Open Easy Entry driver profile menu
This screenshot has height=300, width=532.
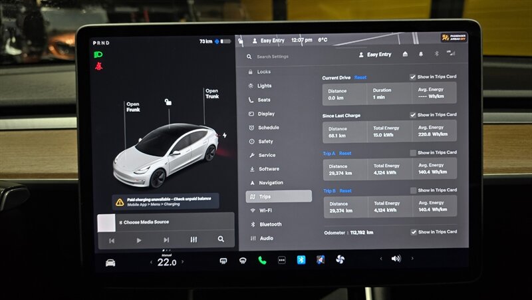click(x=375, y=55)
